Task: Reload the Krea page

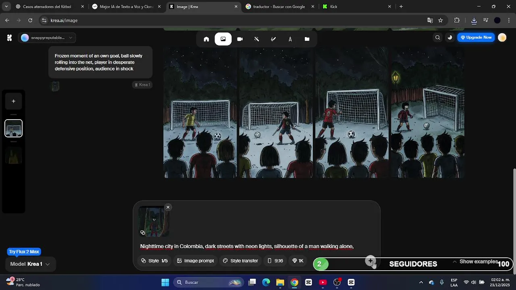Action: tap(30, 20)
